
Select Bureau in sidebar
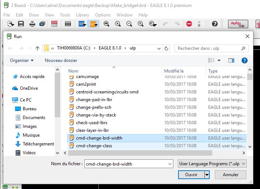pyautogui.click(x=26, y=109)
